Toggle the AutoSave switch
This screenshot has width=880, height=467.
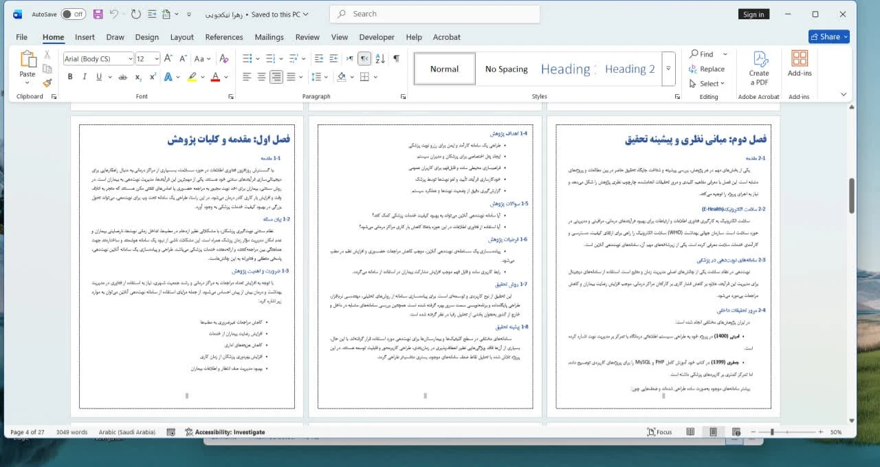click(73, 14)
